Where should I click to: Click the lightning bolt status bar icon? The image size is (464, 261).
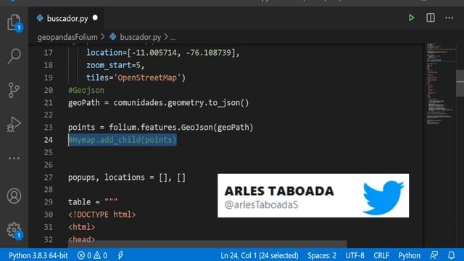pyautogui.click(x=120, y=255)
